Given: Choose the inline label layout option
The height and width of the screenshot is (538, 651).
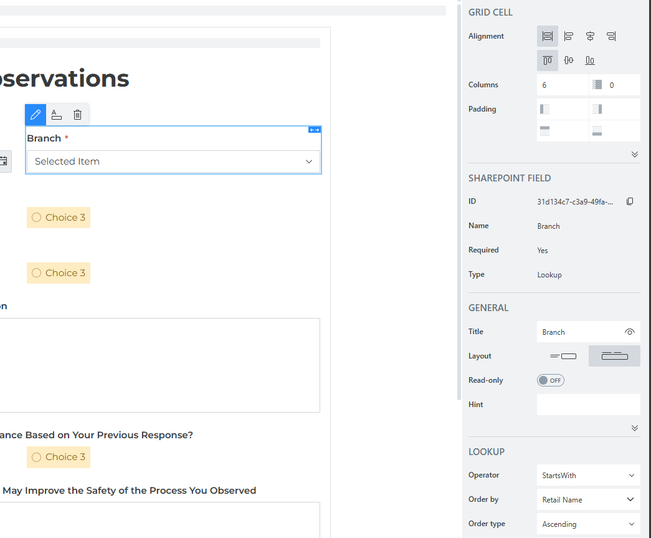Looking at the screenshot, I should [x=563, y=356].
